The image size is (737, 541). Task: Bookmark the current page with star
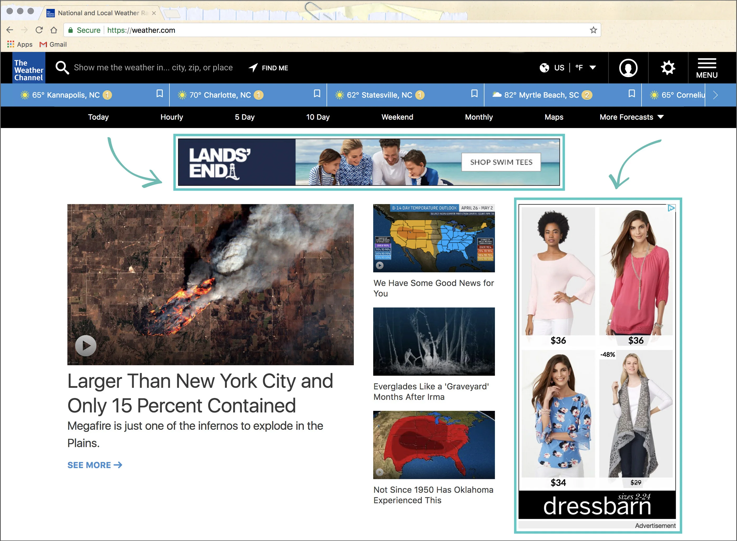[x=593, y=30]
